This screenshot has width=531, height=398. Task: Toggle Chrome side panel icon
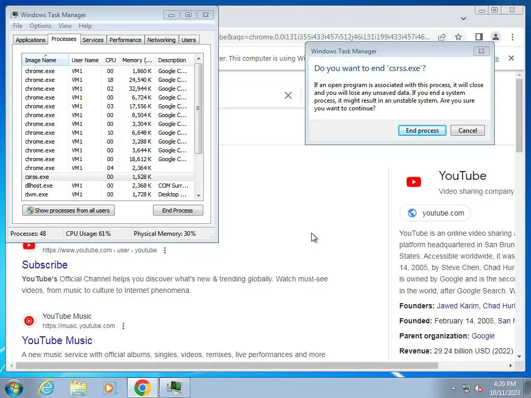pyautogui.click(x=479, y=37)
